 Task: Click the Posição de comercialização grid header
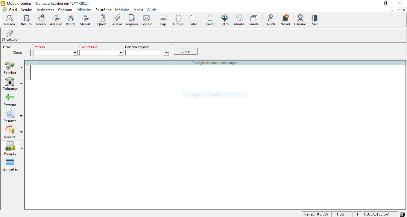click(215, 63)
